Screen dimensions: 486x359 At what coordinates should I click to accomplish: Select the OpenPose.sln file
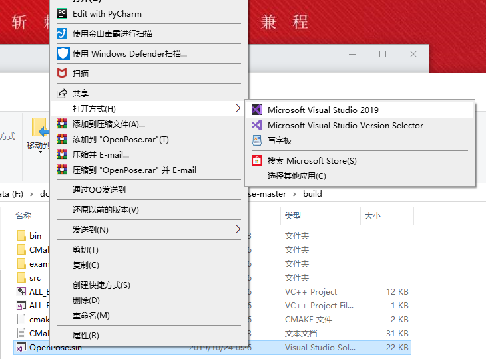click(x=212, y=348)
